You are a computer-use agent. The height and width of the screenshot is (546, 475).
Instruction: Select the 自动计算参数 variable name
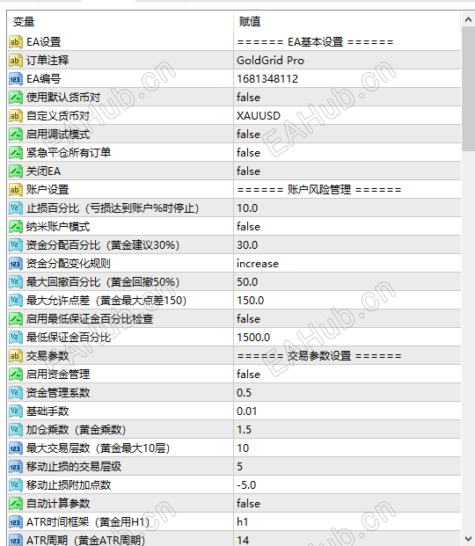pyautogui.click(x=58, y=504)
